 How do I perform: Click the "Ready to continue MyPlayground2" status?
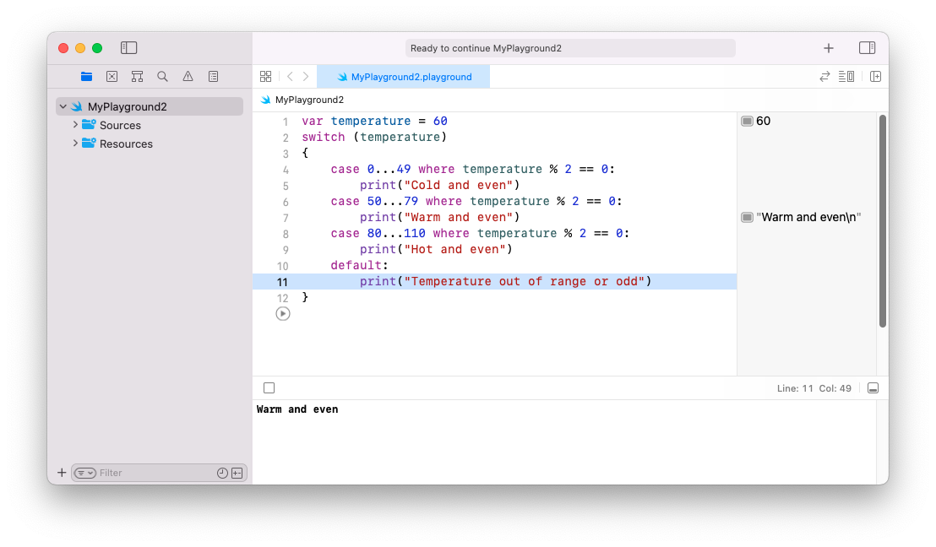pyautogui.click(x=570, y=48)
